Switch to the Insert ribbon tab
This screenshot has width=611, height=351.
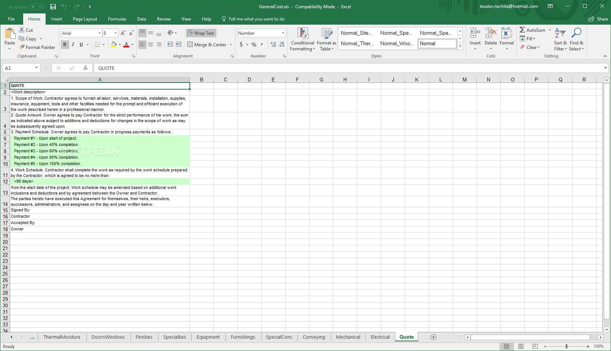[57, 19]
